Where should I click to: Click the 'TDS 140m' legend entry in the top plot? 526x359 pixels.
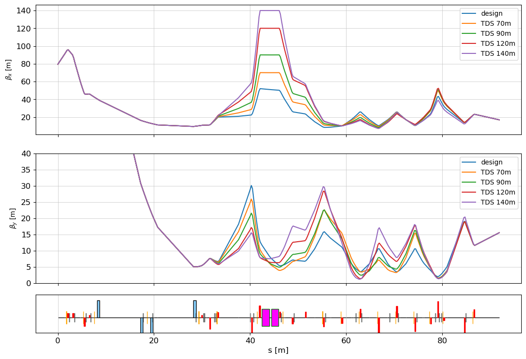coord(498,53)
